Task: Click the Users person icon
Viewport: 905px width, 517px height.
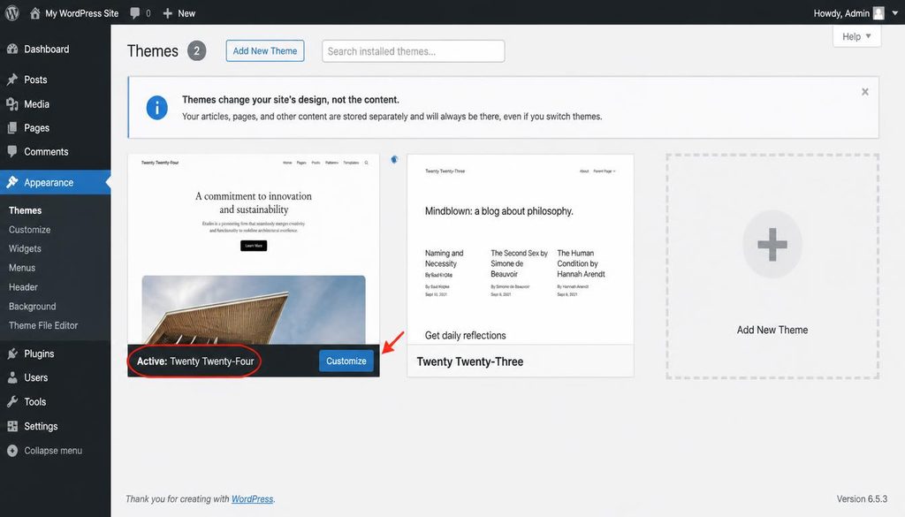Action: pos(12,377)
